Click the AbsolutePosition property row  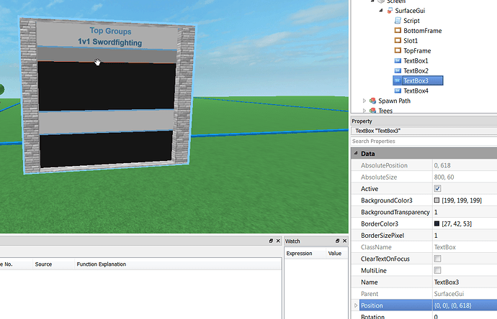click(424, 165)
